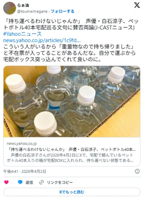Click the link card description text
The width and height of the screenshot is (144, 198).
pyautogui.click(x=70, y=158)
